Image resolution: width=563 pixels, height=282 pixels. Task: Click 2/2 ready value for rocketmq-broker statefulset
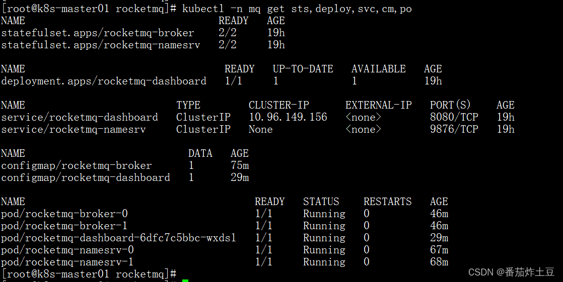click(x=227, y=33)
